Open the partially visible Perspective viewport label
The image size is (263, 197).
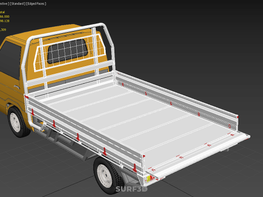click(4, 3)
